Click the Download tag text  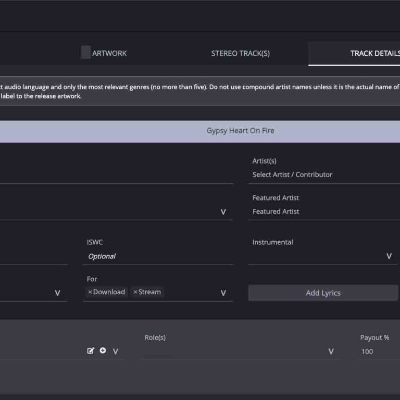click(109, 292)
